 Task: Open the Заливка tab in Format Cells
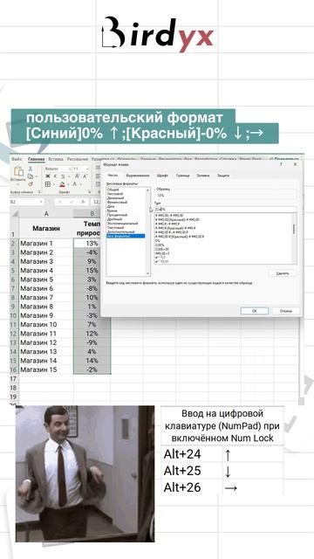[203, 176]
